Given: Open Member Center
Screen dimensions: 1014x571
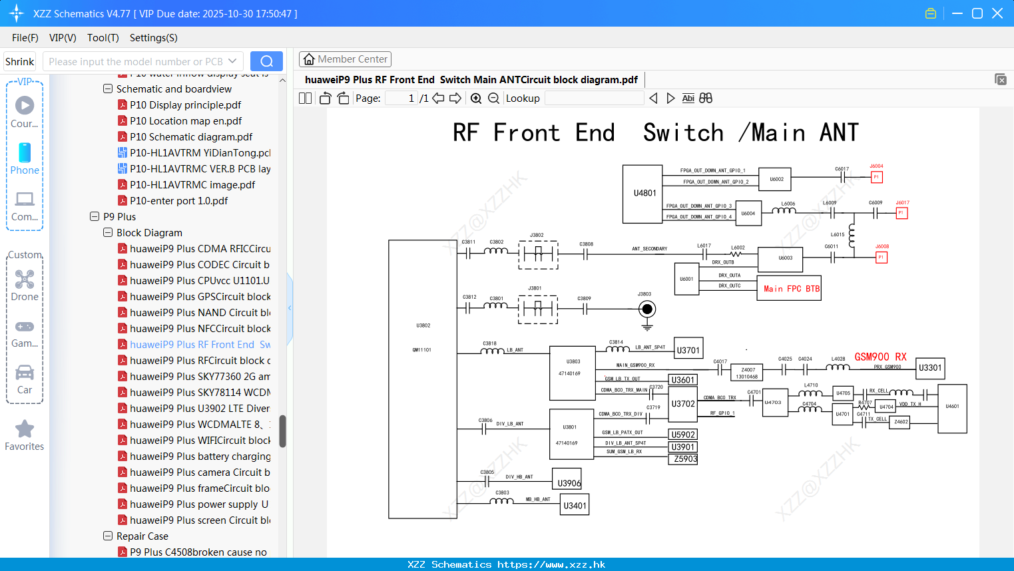Looking at the screenshot, I should pos(345,59).
